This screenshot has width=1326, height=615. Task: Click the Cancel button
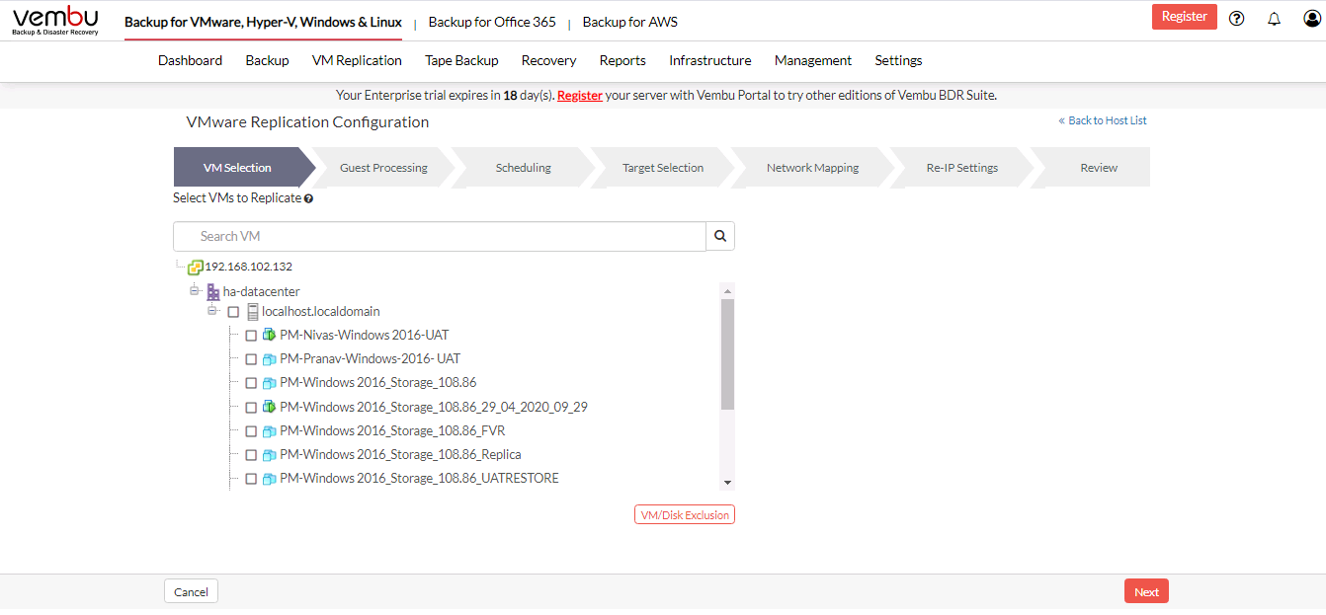click(x=191, y=592)
